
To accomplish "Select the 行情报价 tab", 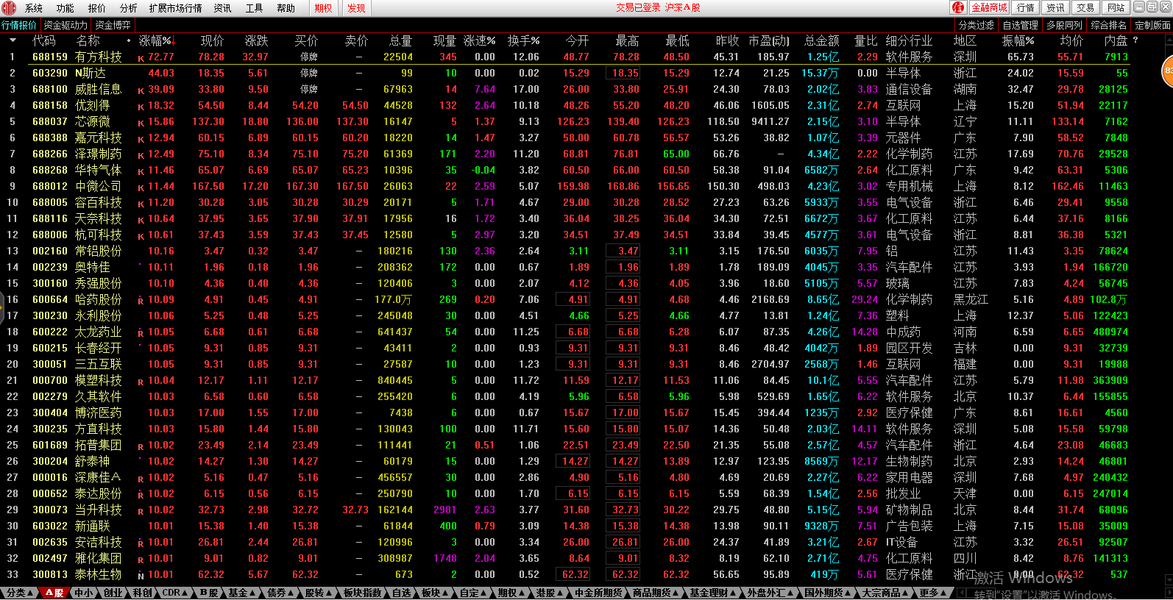I will (20, 25).
